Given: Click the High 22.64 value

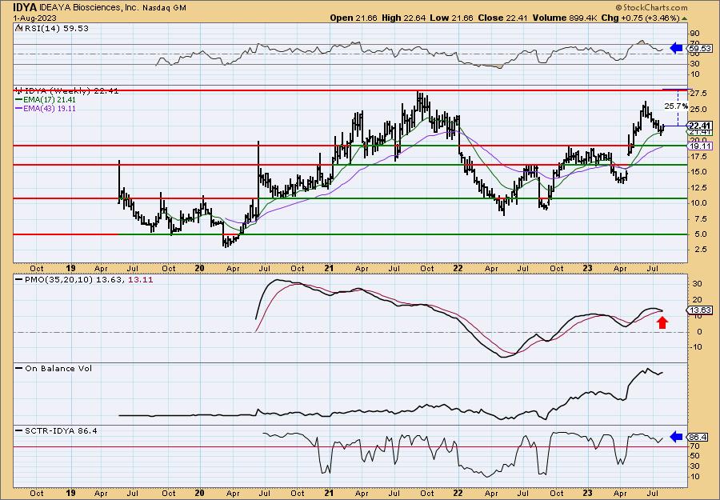Looking at the screenshot, I should [404, 18].
